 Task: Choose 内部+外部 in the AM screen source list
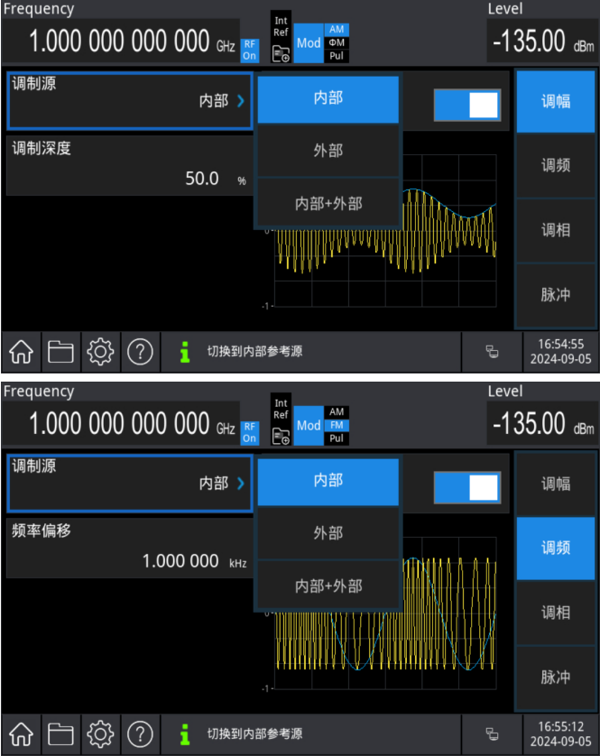click(328, 204)
